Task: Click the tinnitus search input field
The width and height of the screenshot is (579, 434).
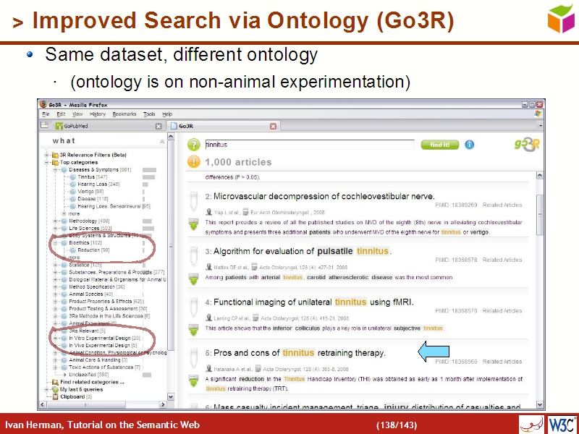Action: (x=309, y=145)
